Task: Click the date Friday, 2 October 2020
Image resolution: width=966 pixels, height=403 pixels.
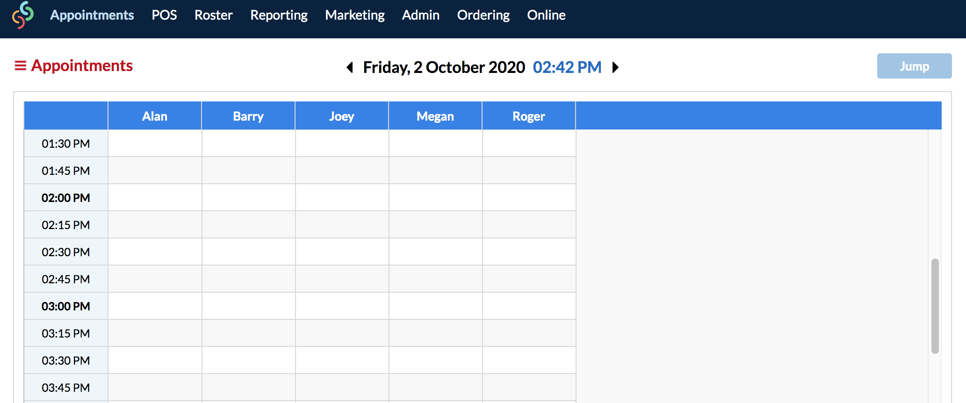Action: point(444,67)
